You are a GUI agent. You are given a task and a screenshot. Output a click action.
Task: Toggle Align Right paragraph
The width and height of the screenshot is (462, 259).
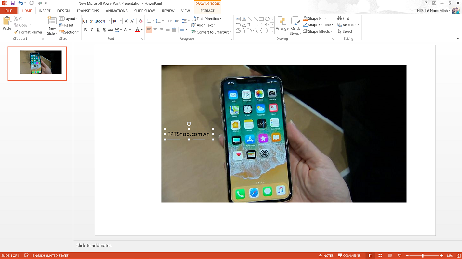(x=162, y=30)
